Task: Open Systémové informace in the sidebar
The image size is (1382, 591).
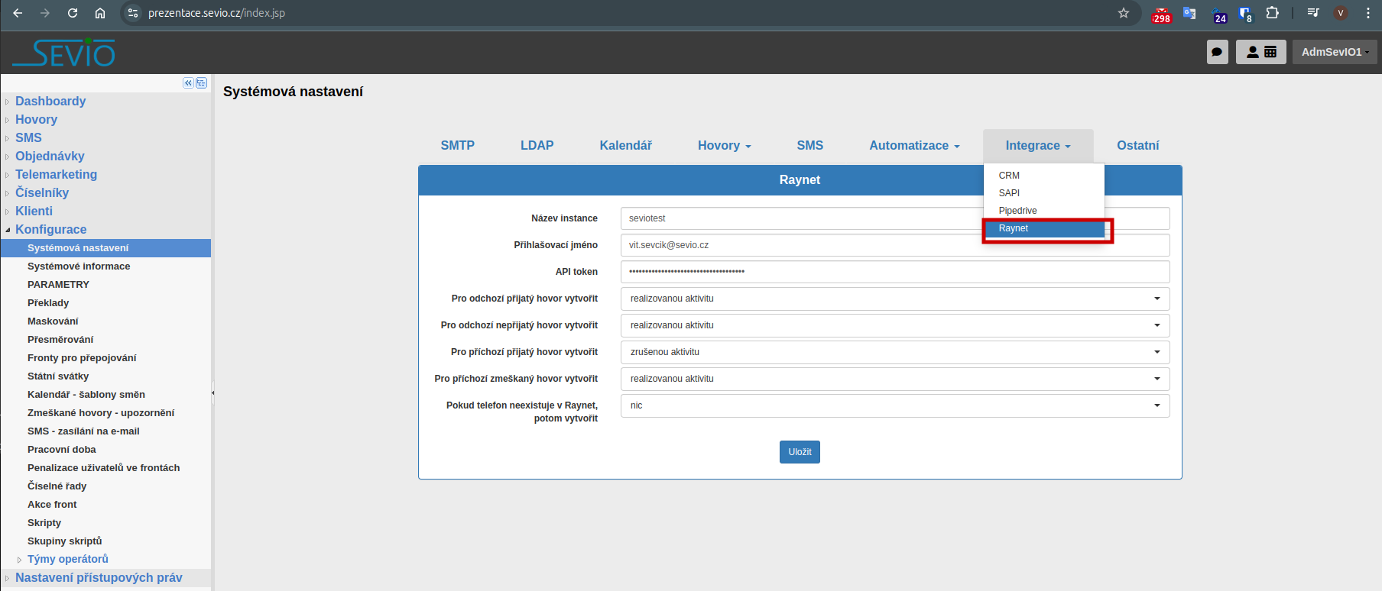Action: (79, 266)
